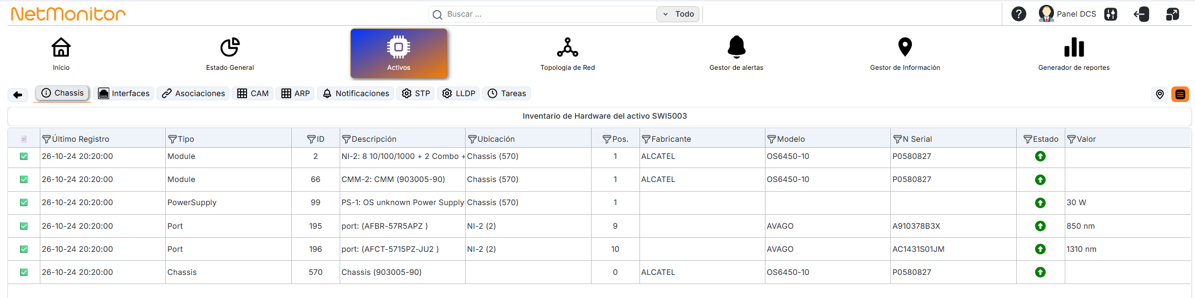Open filter for Descripción column
1195x298 pixels.
pyautogui.click(x=346, y=139)
